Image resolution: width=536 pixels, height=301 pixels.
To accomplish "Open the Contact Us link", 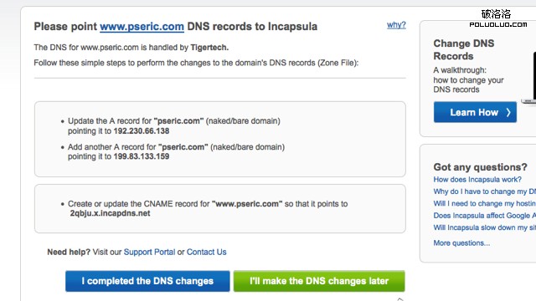I will [x=207, y=252].
